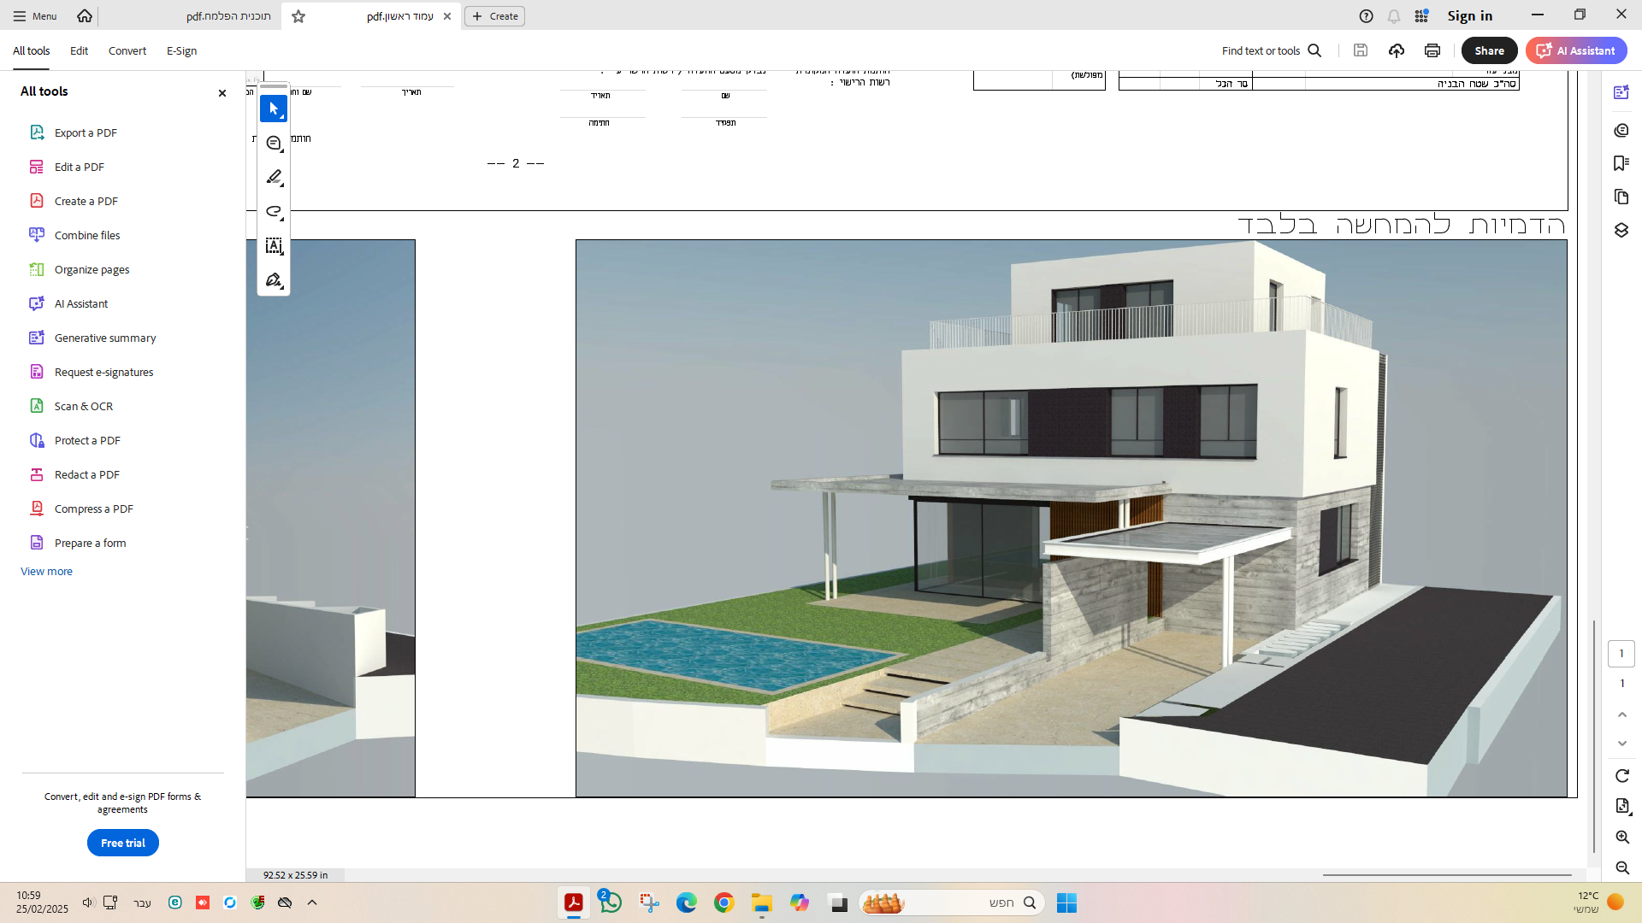Screen dimensions: 1642x923
Task: Select the highlighter pen tool
Action: pos(274,178)
